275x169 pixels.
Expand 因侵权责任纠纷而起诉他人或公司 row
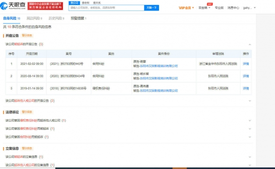pos(250,120)
